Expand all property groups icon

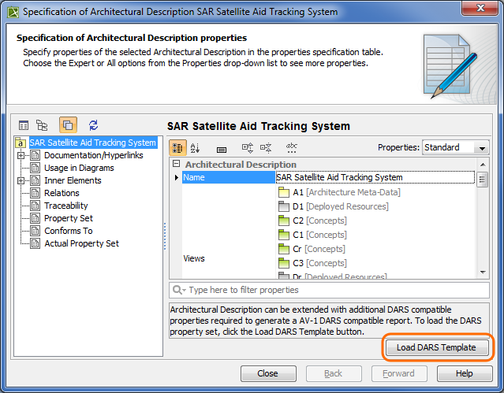coord(248,148)
